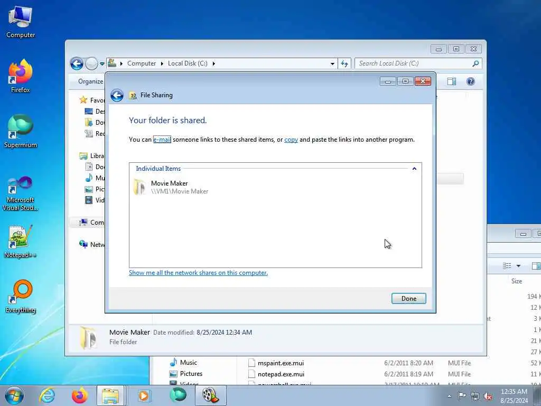Open the address bar history dropdown

pyautogui.click(x=332, y=63)
